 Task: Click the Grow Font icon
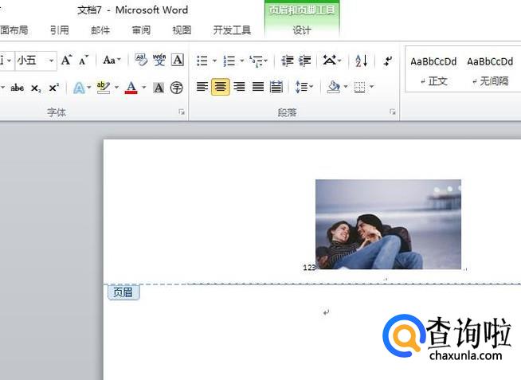pos(66,61)
